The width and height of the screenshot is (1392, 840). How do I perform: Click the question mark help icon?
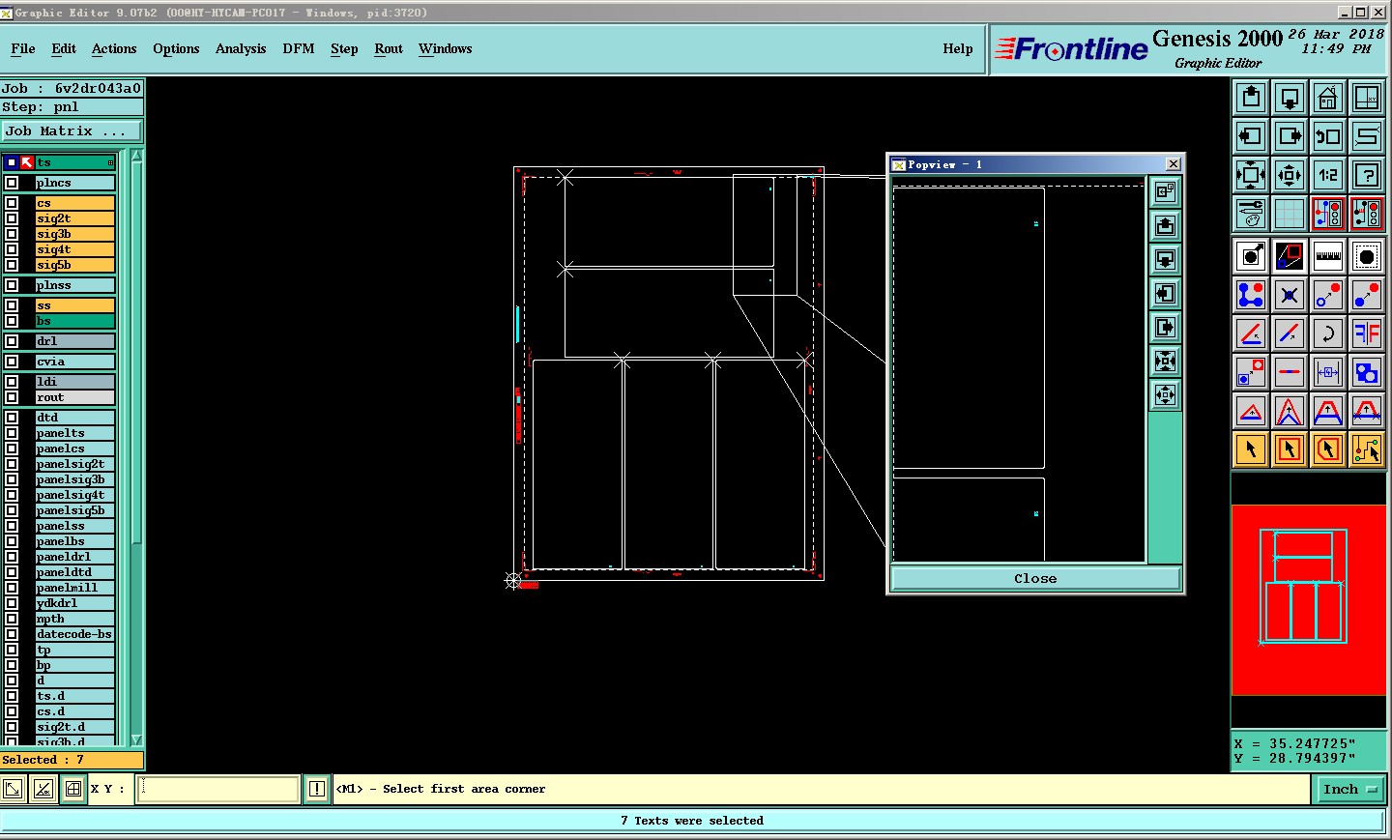point(1367,175)
